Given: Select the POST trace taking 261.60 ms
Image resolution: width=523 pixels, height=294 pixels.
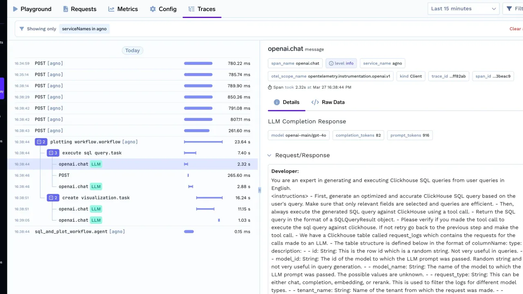Looking at the screenshot, I should 132,131.
